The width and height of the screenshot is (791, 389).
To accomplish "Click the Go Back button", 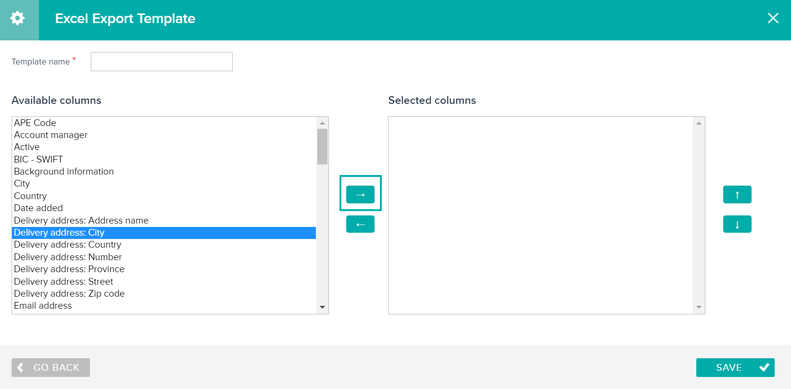I will (50, 367).
